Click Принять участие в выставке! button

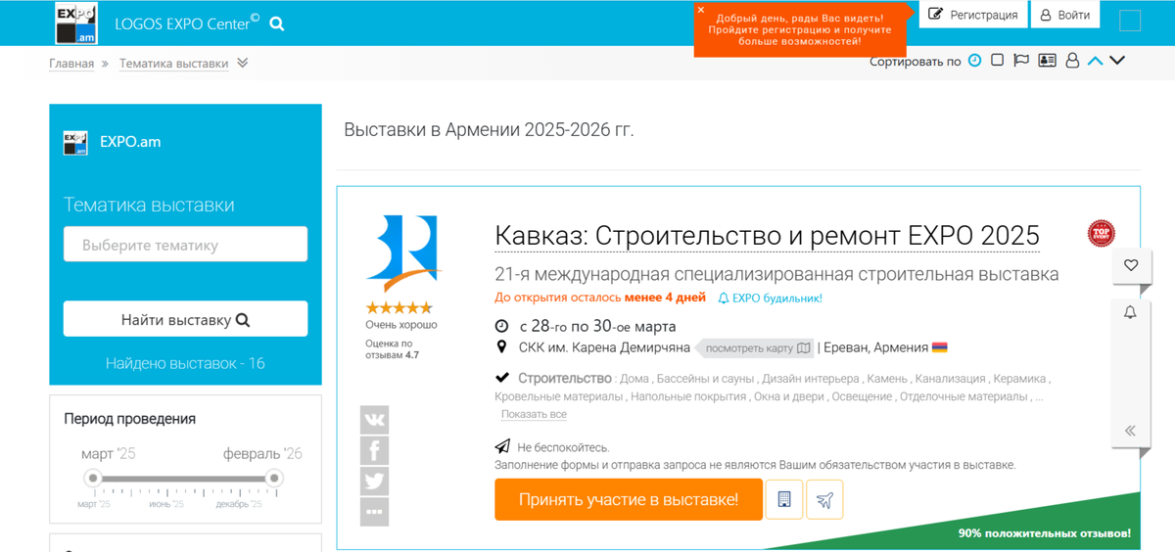[629, 499]
